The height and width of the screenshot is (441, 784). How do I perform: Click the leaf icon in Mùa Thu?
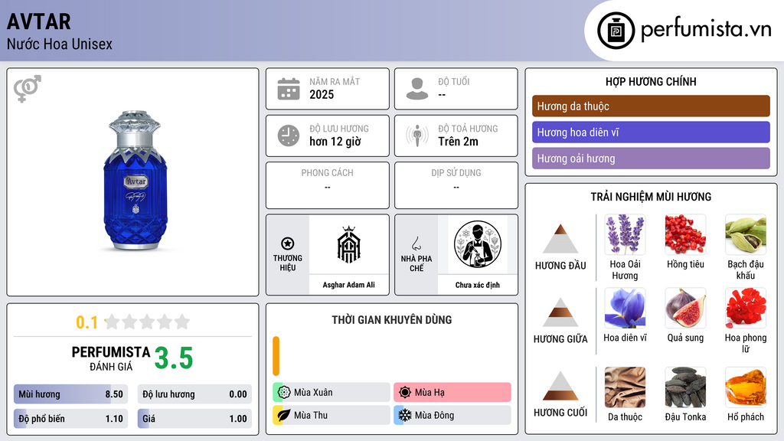coord(284,415)
